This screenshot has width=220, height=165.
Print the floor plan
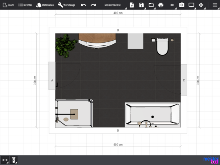[161, 5]
